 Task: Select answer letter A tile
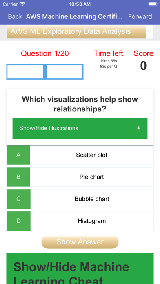18,155
